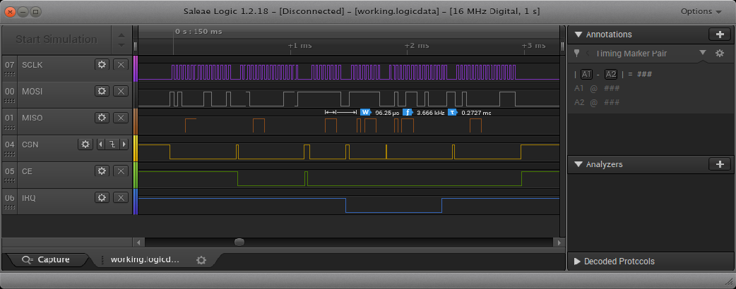Screen dimensions: 736x289
Task: Click the MOSI channel label
Action: pyautogui.click(x=32, y=92)
